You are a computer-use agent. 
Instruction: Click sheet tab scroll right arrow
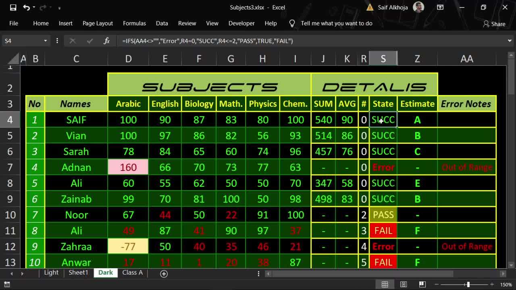(22, 273)
